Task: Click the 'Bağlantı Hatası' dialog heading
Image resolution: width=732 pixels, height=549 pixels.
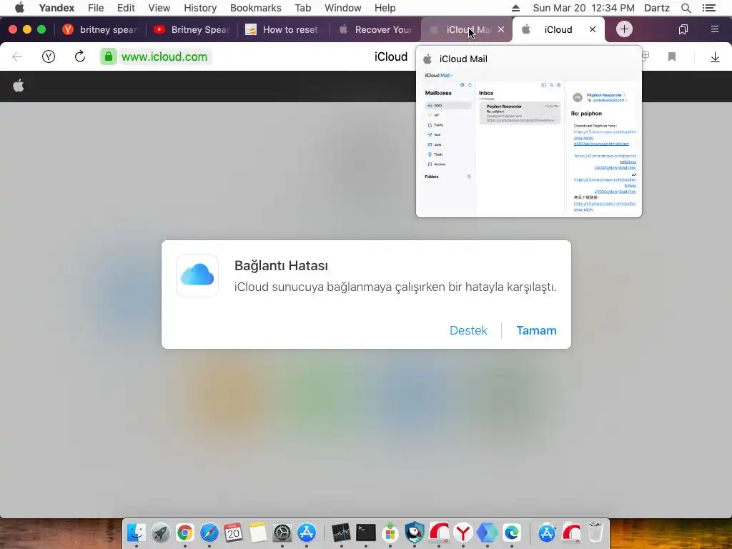Action: [x=281, y=266]
